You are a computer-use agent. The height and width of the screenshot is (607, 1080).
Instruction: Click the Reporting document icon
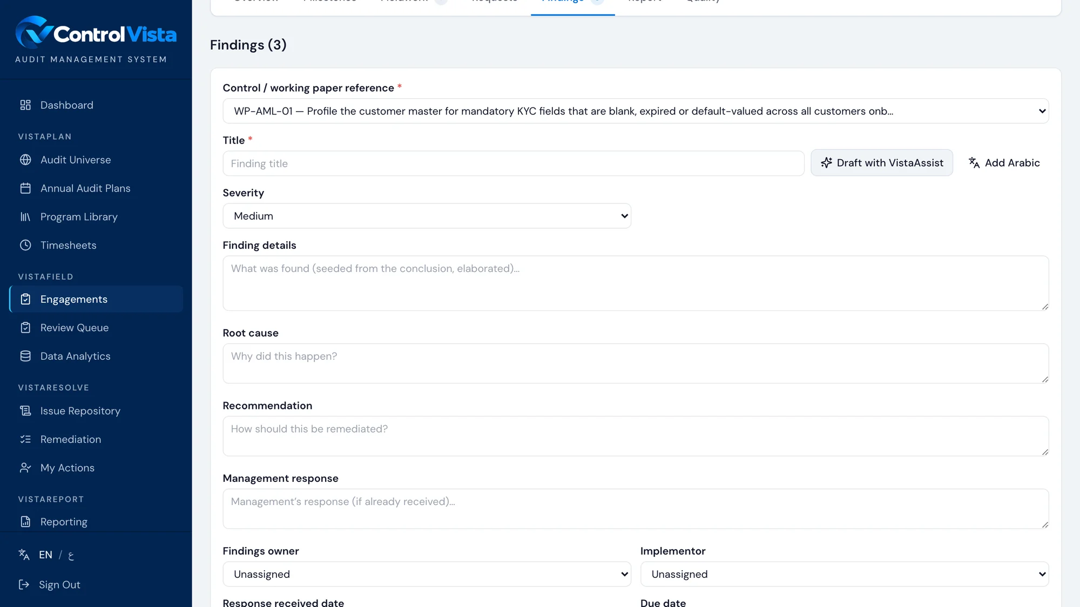click(25, 522)
